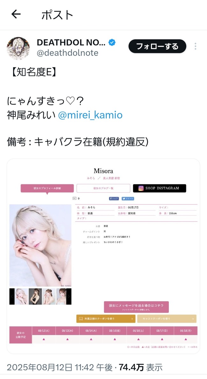Expand the 所属店舗のクーポンを使う arrow button

coord(106,319)
